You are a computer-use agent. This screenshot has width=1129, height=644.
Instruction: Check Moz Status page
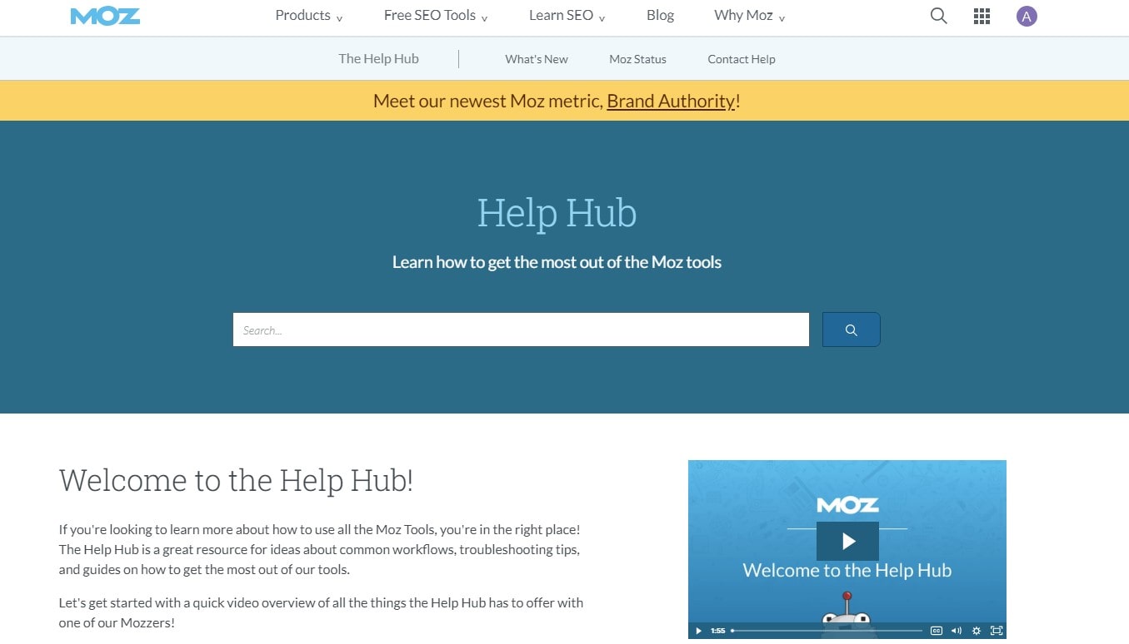click(x=637, y=59)
